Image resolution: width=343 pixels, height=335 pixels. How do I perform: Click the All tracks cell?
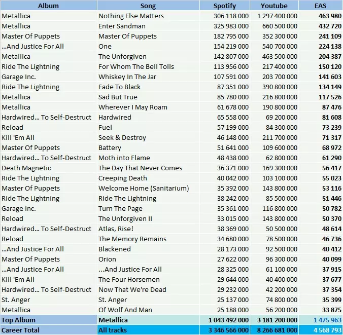(x=148, y=330)
